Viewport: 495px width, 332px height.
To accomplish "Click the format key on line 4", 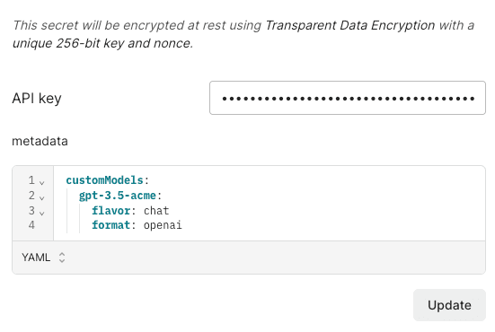I will (x=110, y=225).
